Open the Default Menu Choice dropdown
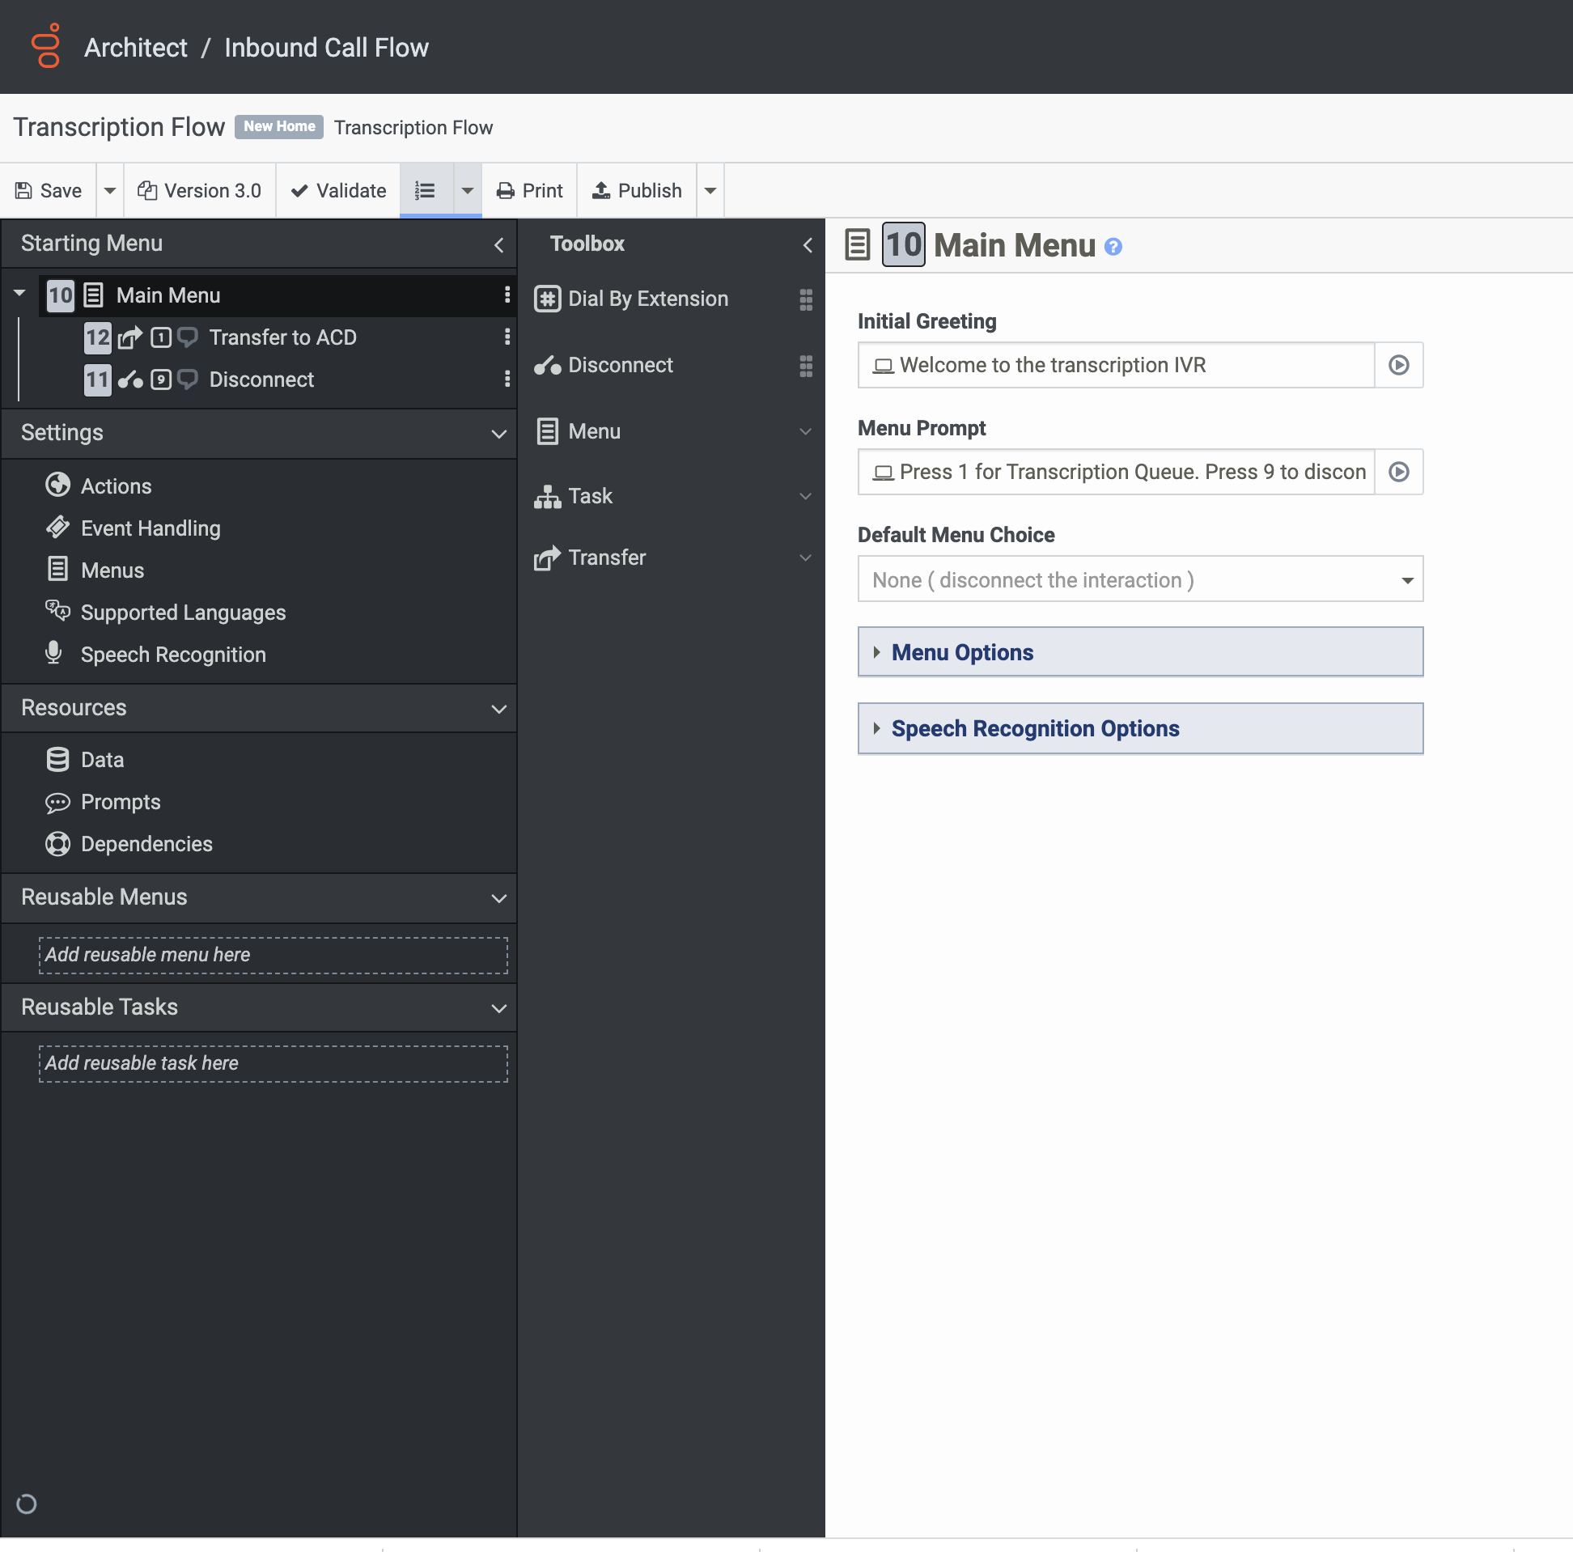The image size is (1573, 1552). [x=1140, y=579]
